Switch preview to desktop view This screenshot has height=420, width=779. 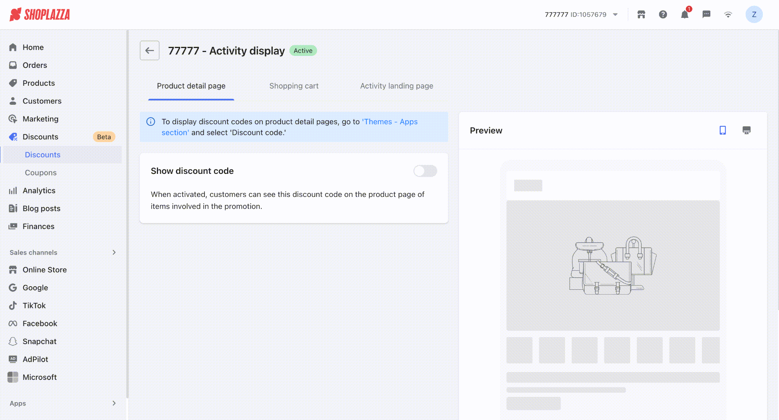point(746,131)
